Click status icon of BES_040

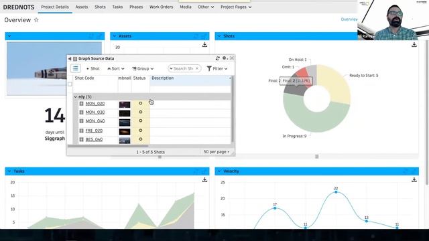[141, 139]
